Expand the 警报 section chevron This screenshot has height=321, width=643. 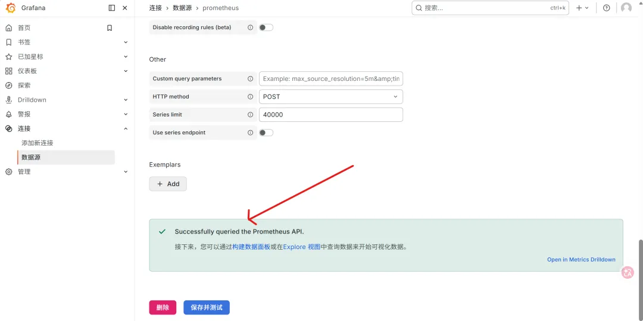[x=126, y=114]
